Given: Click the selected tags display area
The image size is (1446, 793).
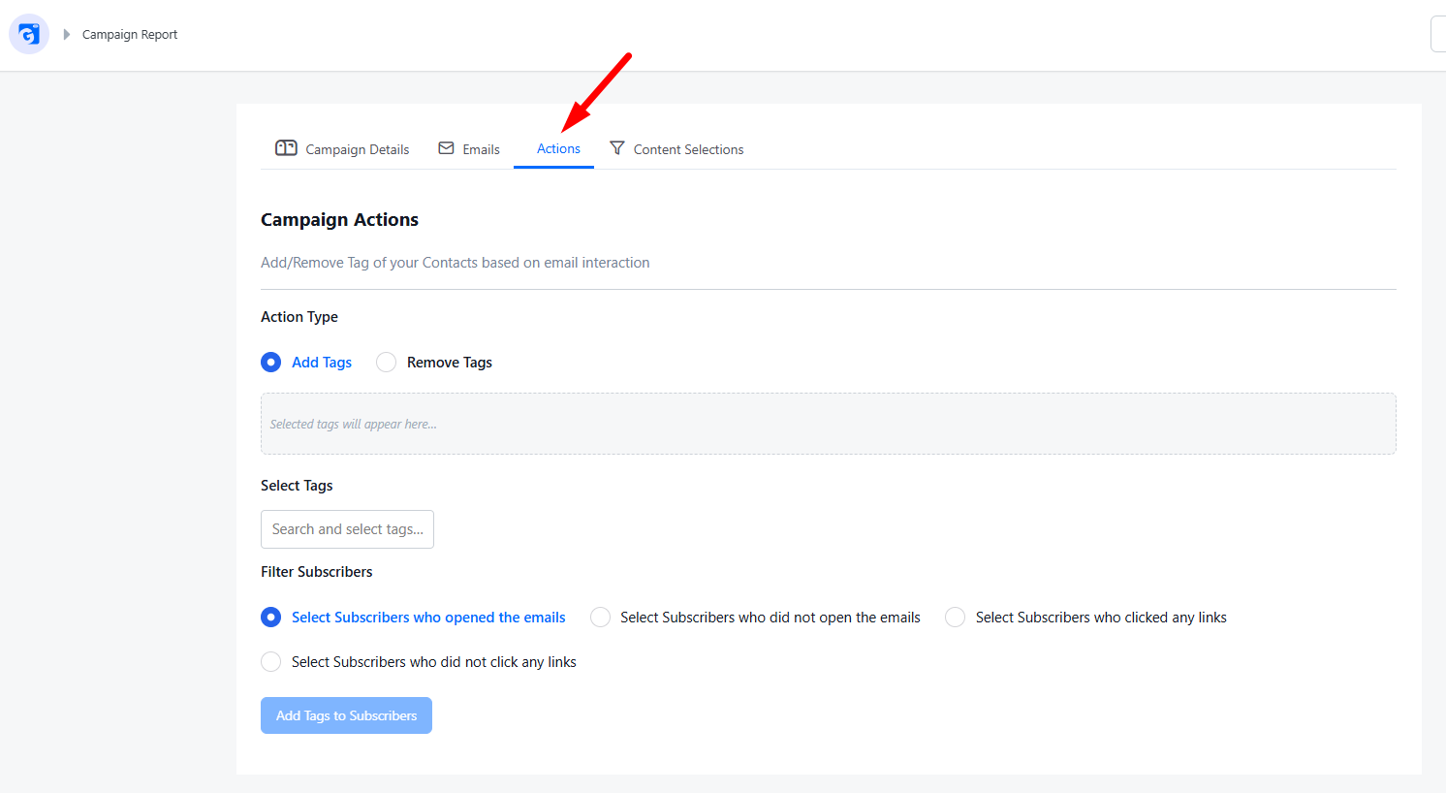Looking at the screenshot, I should (x=829, y=424).
